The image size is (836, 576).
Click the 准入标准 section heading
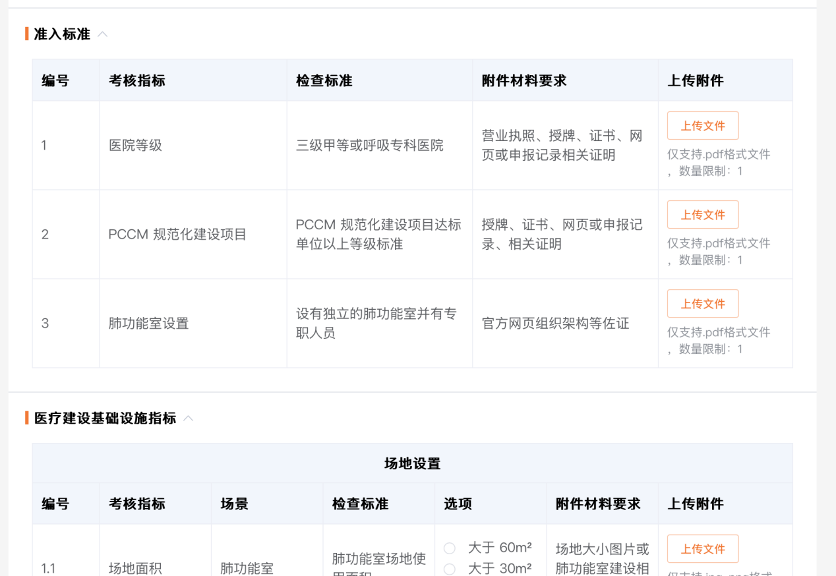[x=62, y=34]
